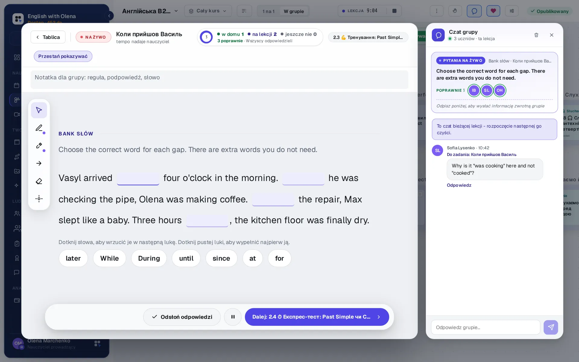Collapse the left sidebar
The width and height of the screenshot is (579, 362).
[109, 16]
